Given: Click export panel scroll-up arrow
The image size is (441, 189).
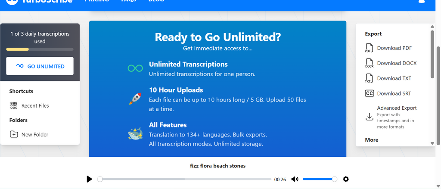Looking at the screenshot, I should tap(432, 26).
